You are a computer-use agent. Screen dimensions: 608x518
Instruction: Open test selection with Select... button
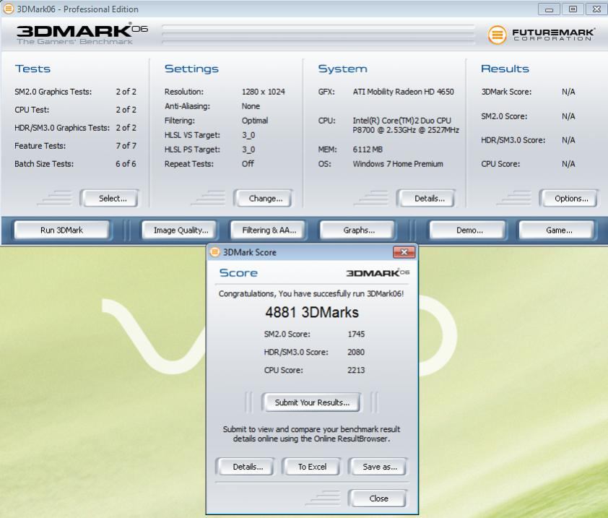tap(109, 198)
